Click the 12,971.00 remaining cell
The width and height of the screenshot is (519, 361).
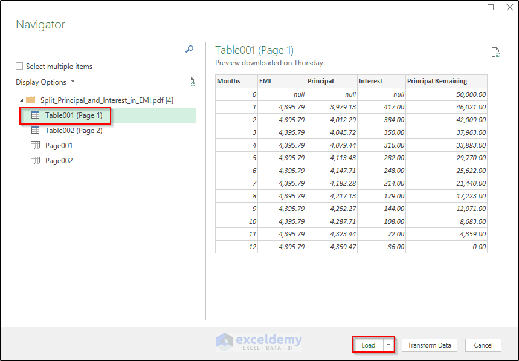(x=446, y=209)
